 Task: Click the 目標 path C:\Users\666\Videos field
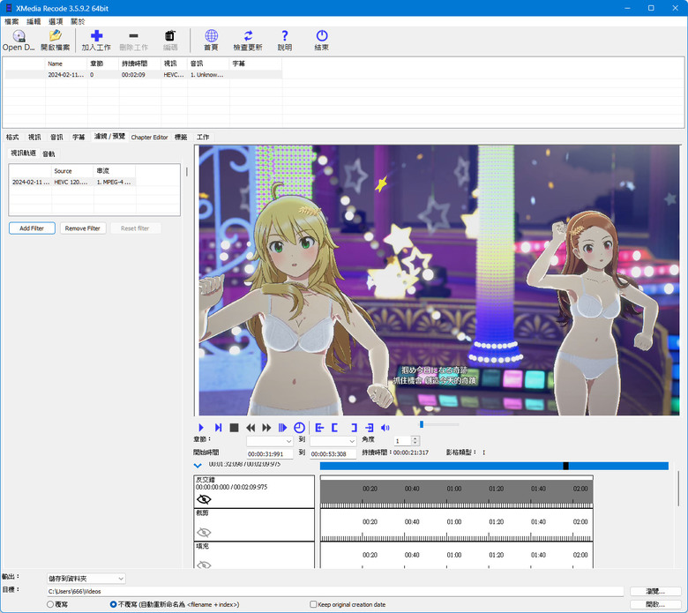tap(335, 592)
